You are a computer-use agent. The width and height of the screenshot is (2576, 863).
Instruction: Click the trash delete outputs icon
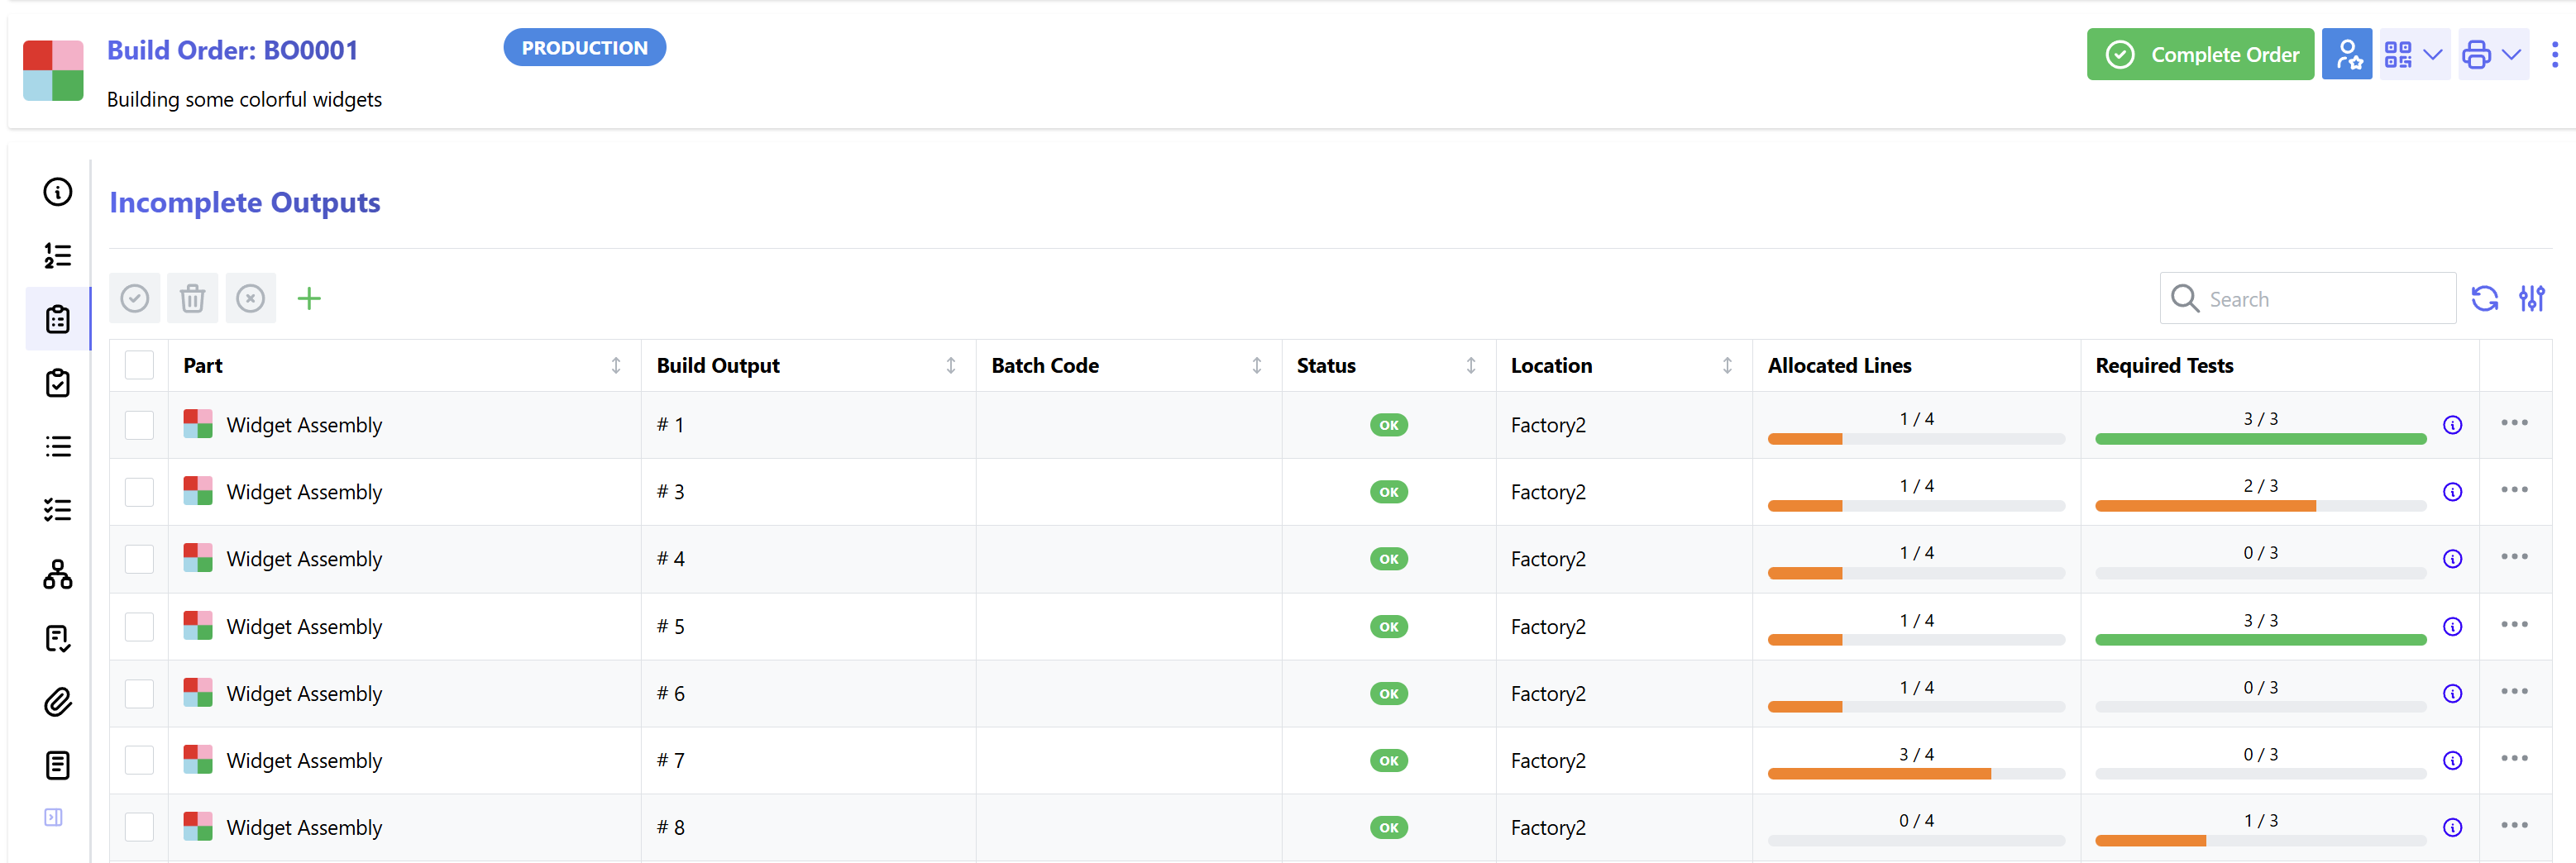192,298
